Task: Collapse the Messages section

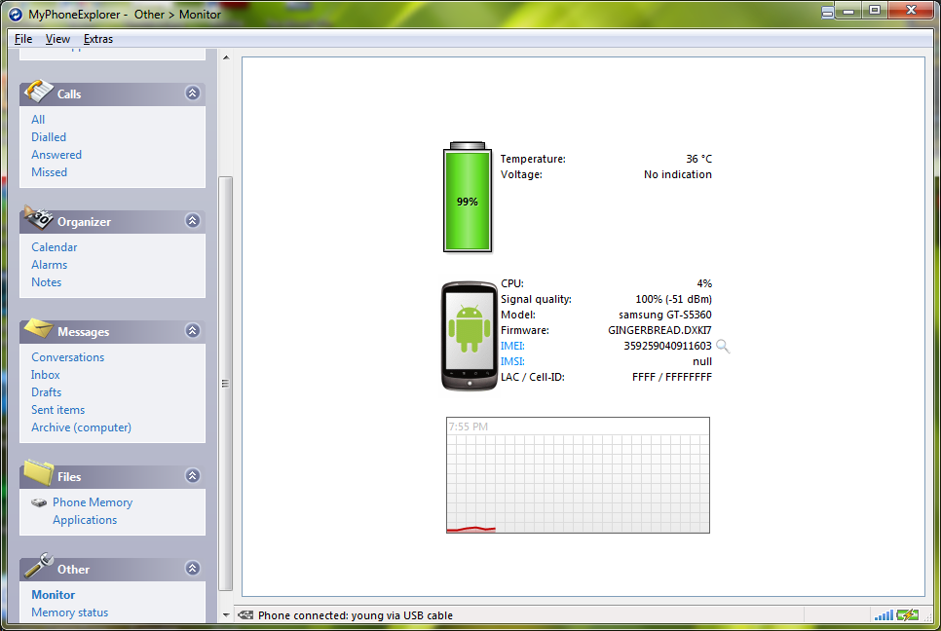Action: [193, 330]
